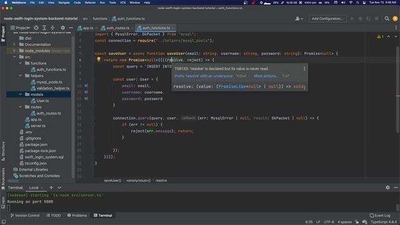Open the user profile dropdown in toolbar
Viewport: 400px width, 225px height.
tap(299, 19)
